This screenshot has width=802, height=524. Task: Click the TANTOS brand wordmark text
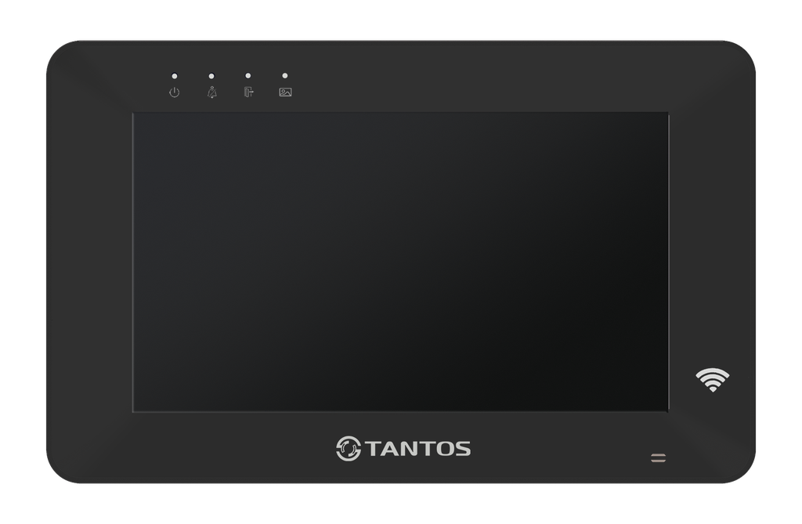[x=418, y=449]
